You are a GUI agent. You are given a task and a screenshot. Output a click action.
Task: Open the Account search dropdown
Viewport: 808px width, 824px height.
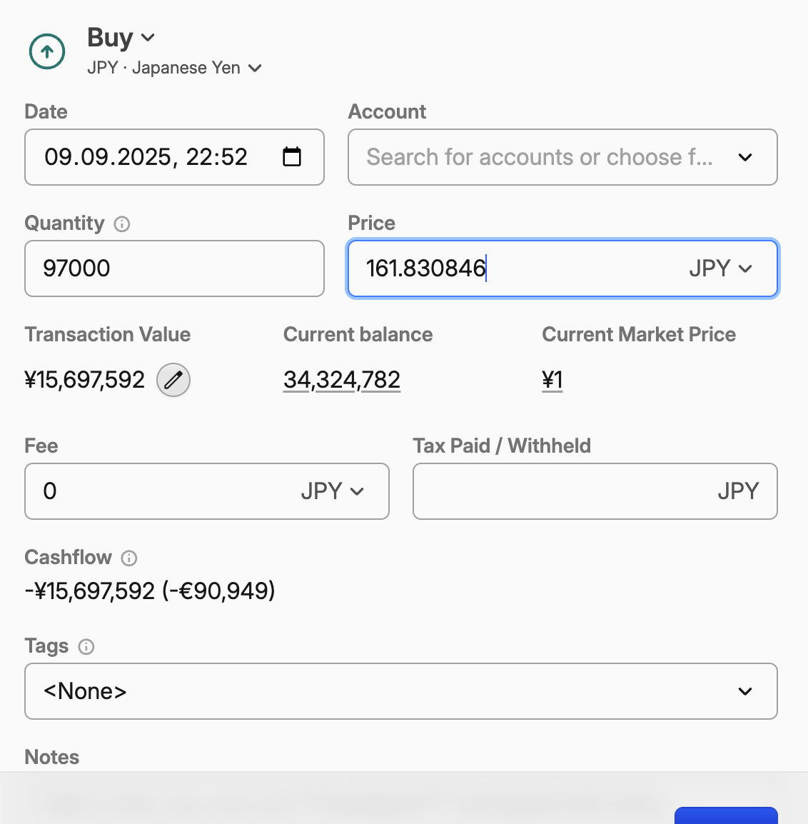coord(562,157)
